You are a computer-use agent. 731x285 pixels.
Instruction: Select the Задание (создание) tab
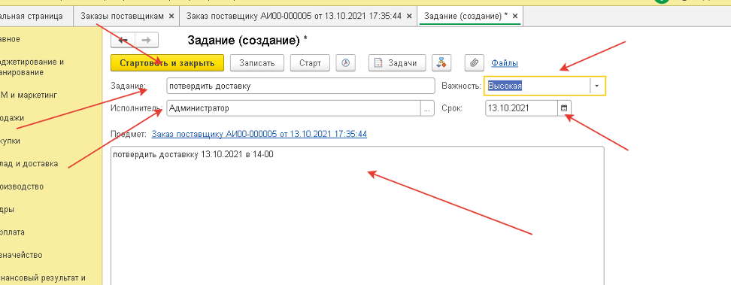pyautogui.click(x=466, y=16)
